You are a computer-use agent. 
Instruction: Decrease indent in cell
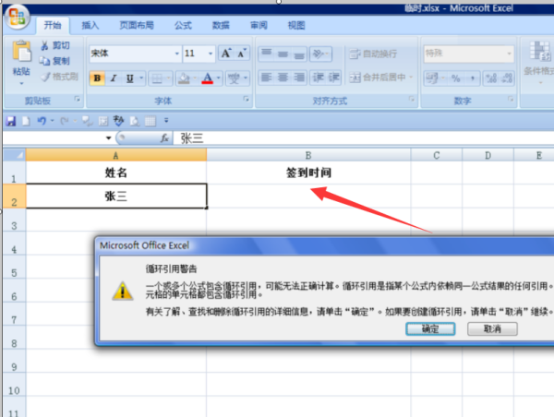[x=318, y=77]
